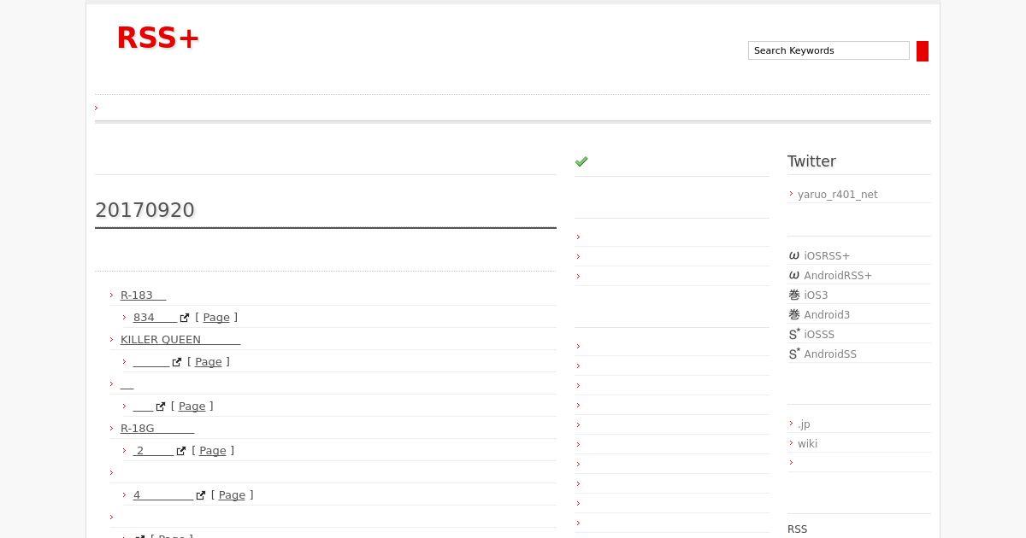Open the iOS3 app link
This screenshot has width=1026, height=538.
click(x=816, y=295)
